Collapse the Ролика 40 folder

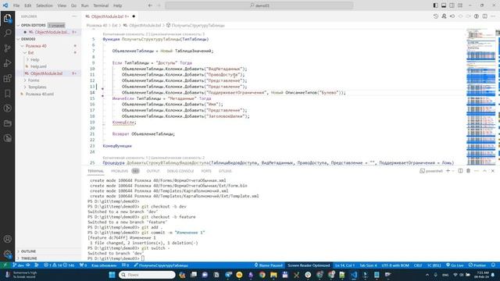pyautogui.click(x=36, y=46)
